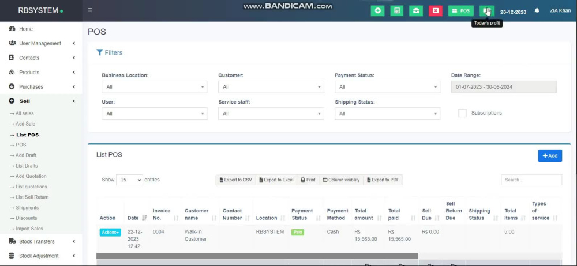Click the blue Add button
This screenshot has height=266, width=577.
[550, 156]
